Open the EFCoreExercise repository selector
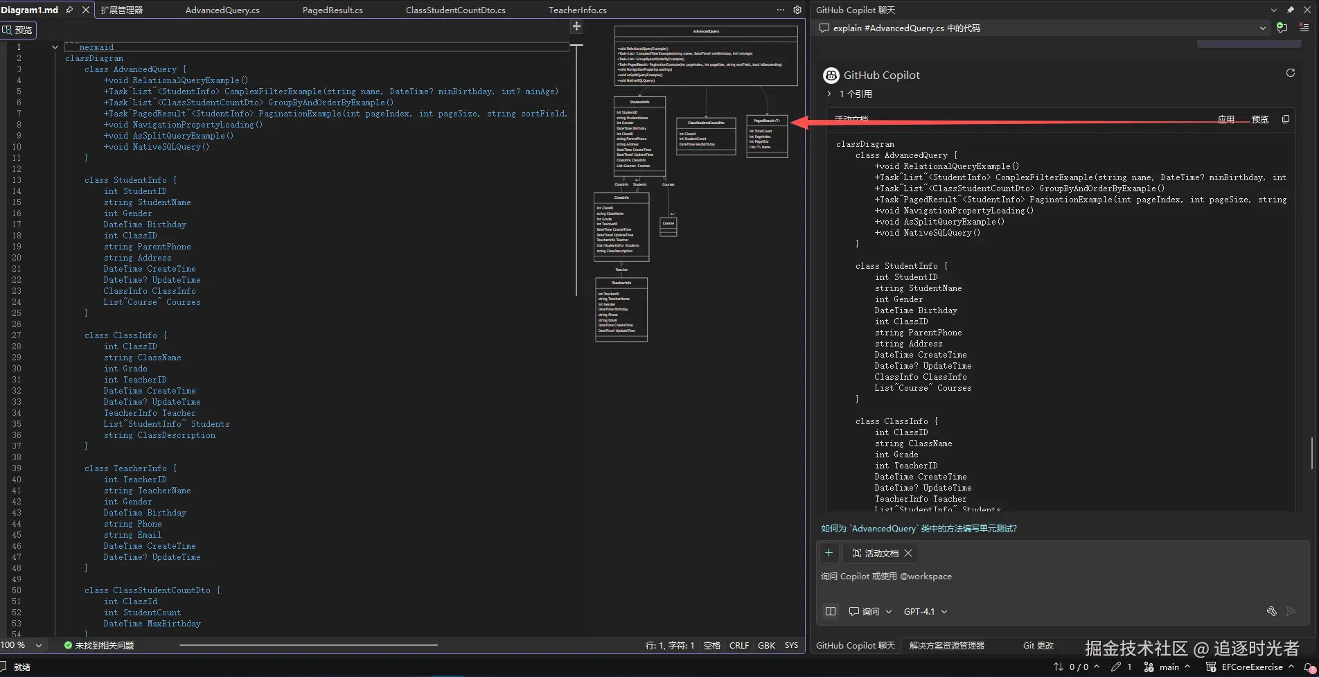 1250,667
